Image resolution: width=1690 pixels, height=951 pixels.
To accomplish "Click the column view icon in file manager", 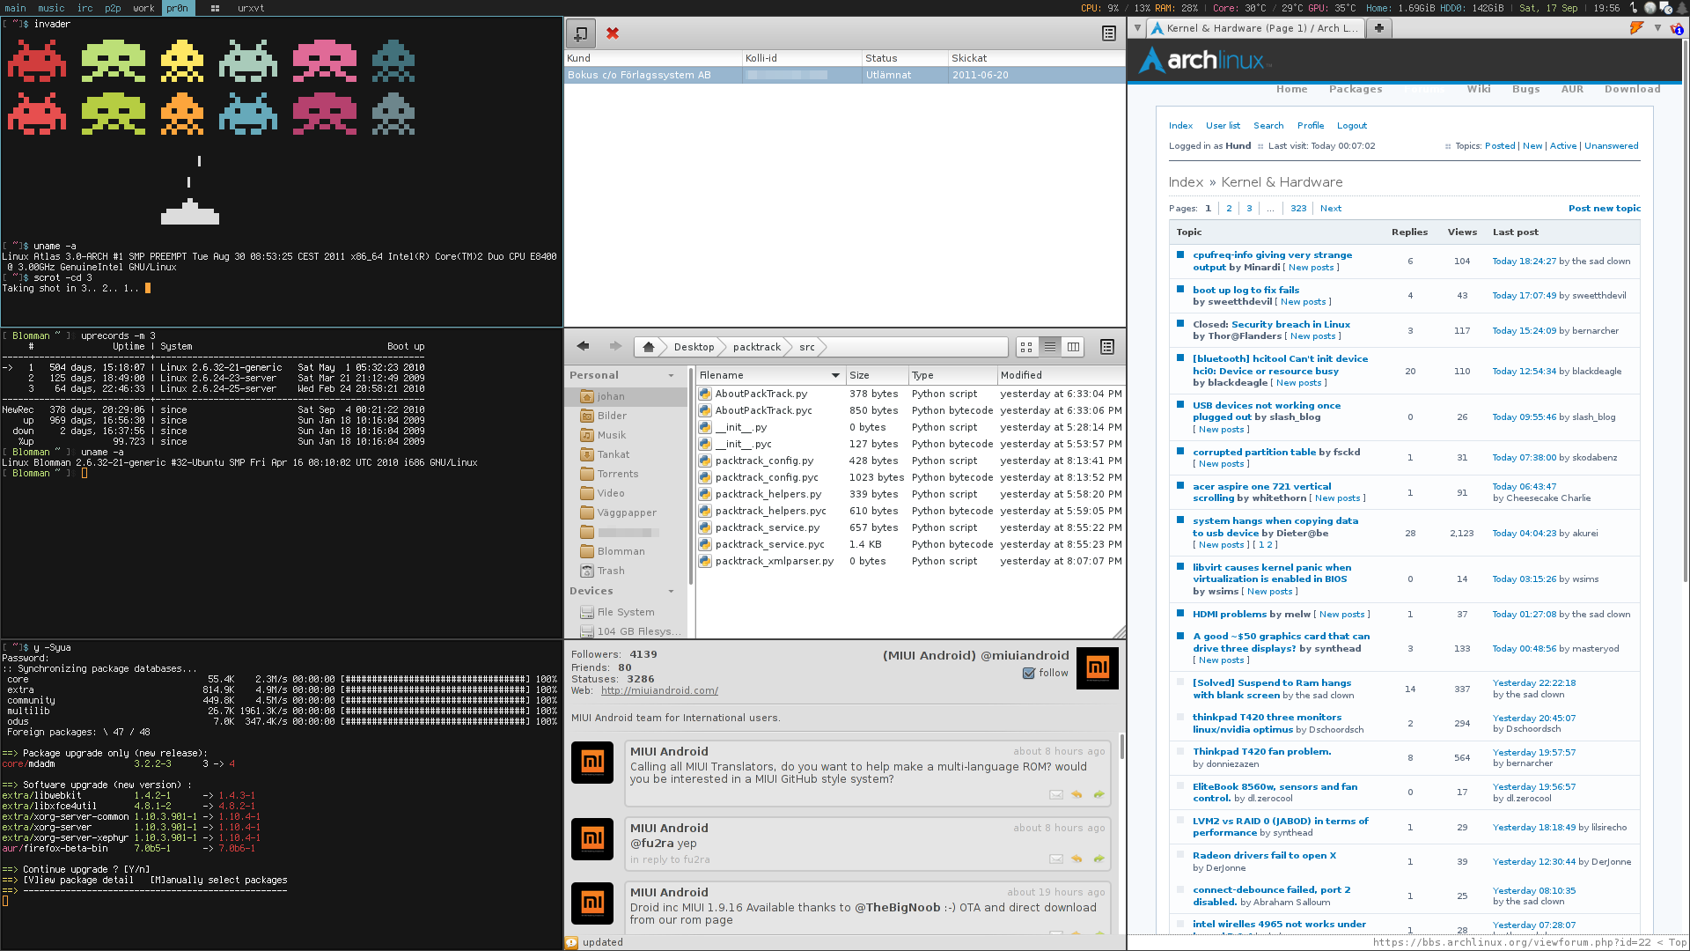I will (1072, 346).
